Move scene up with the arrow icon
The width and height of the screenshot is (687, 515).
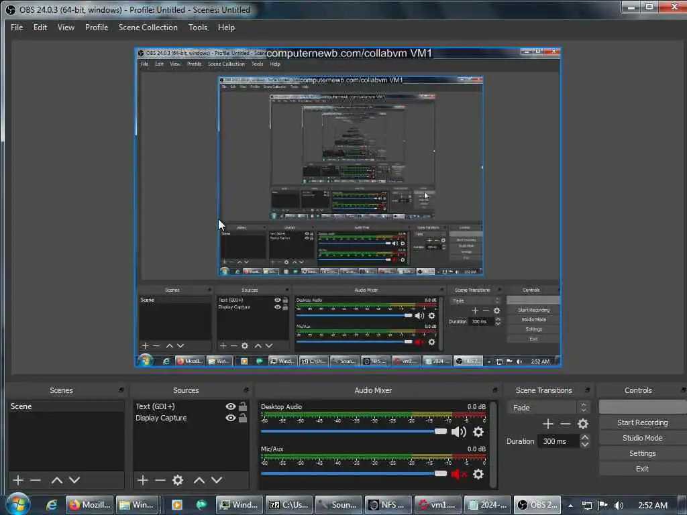pyautogui.click(x=56, y=480)
